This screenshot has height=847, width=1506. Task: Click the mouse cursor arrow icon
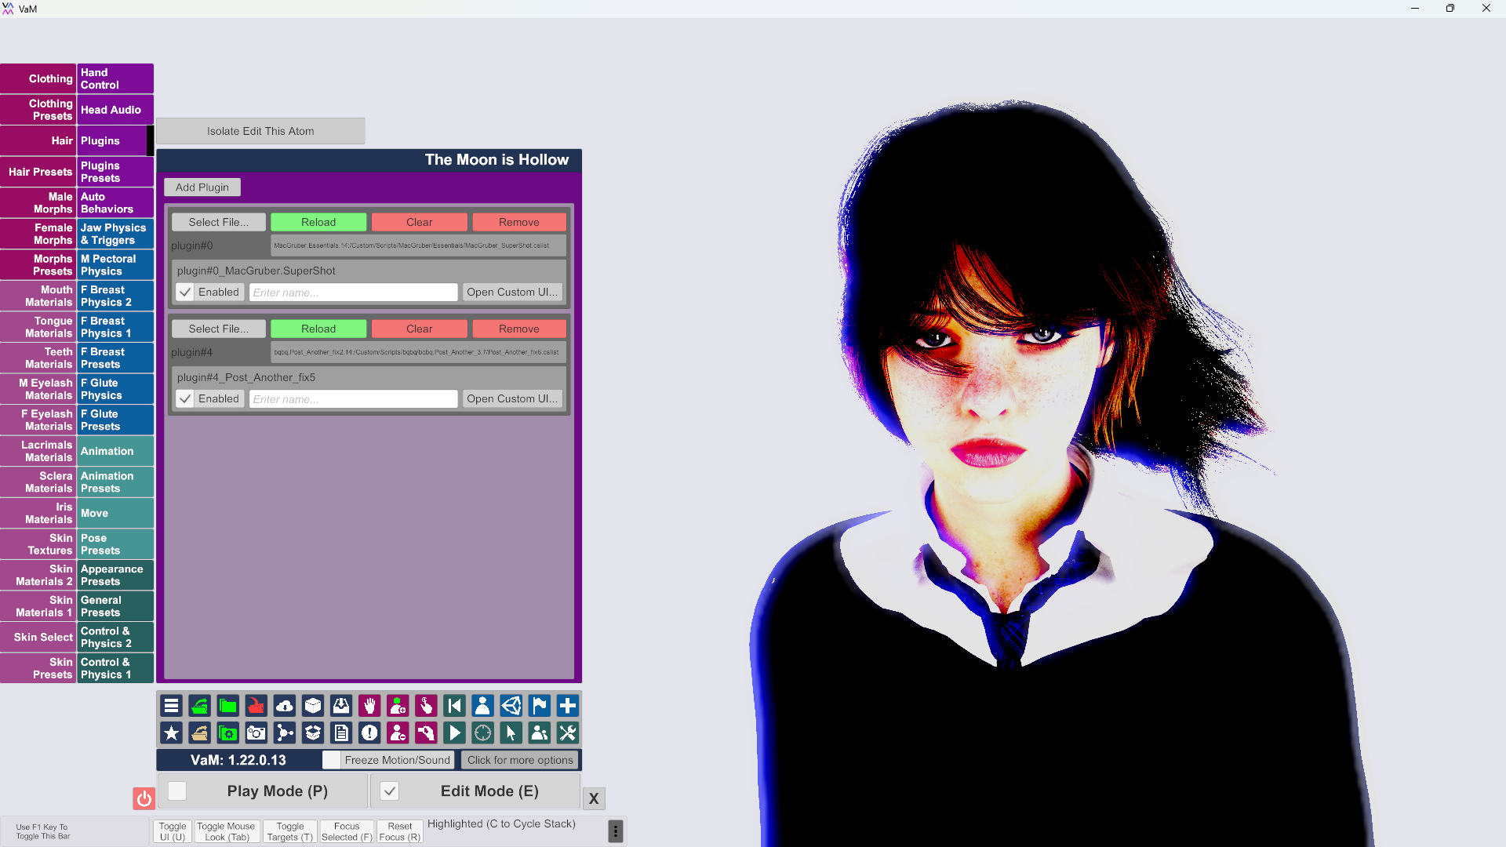(511, 733)
